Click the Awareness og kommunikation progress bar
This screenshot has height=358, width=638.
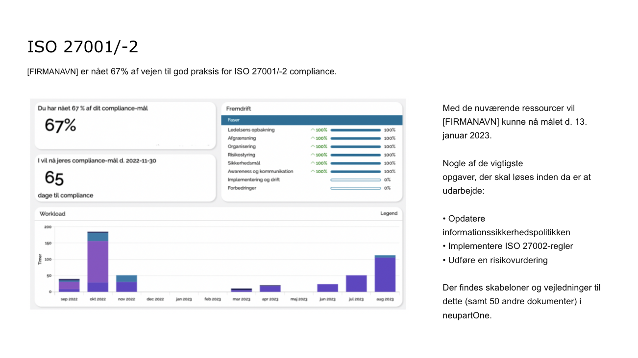pyautogui.click(x=356, y=172)
